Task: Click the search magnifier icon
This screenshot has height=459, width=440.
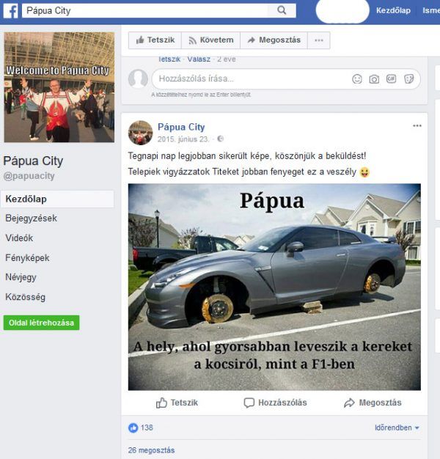Action: tap(282, 10)
